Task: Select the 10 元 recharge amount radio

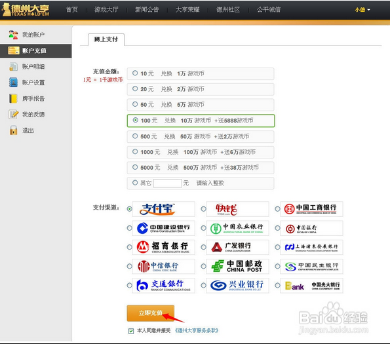Action: (135, 73)
